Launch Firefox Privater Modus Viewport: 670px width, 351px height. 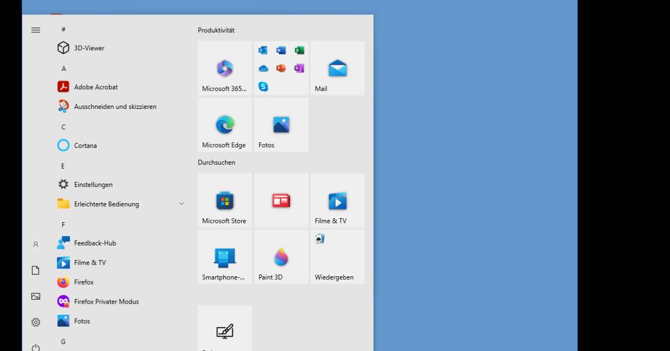(121, 302)
